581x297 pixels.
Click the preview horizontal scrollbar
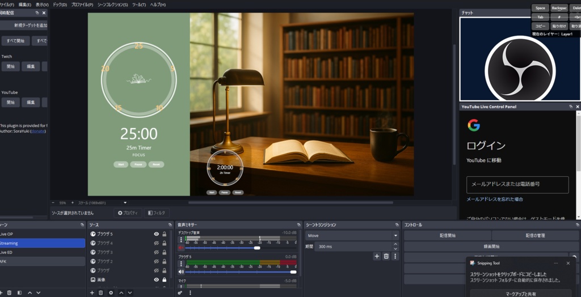(290, 202)
